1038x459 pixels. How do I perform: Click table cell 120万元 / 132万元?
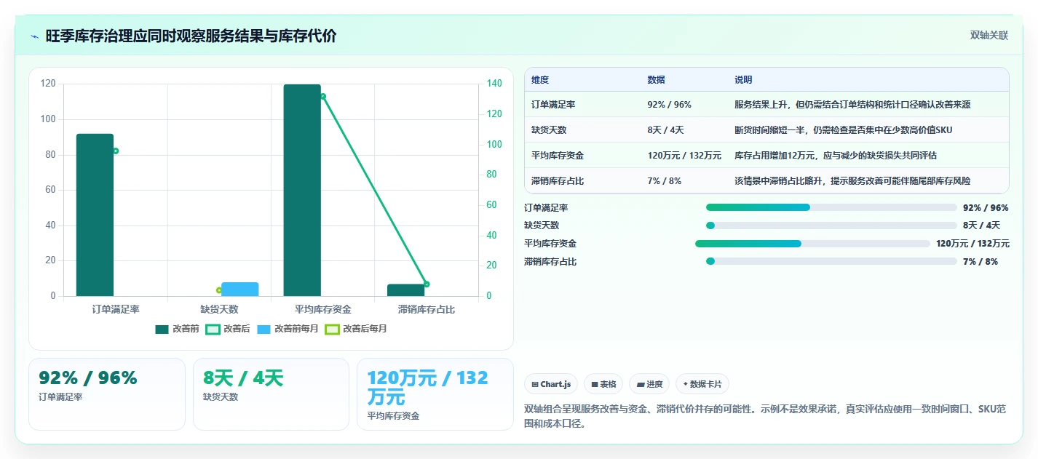coord(684,156)
